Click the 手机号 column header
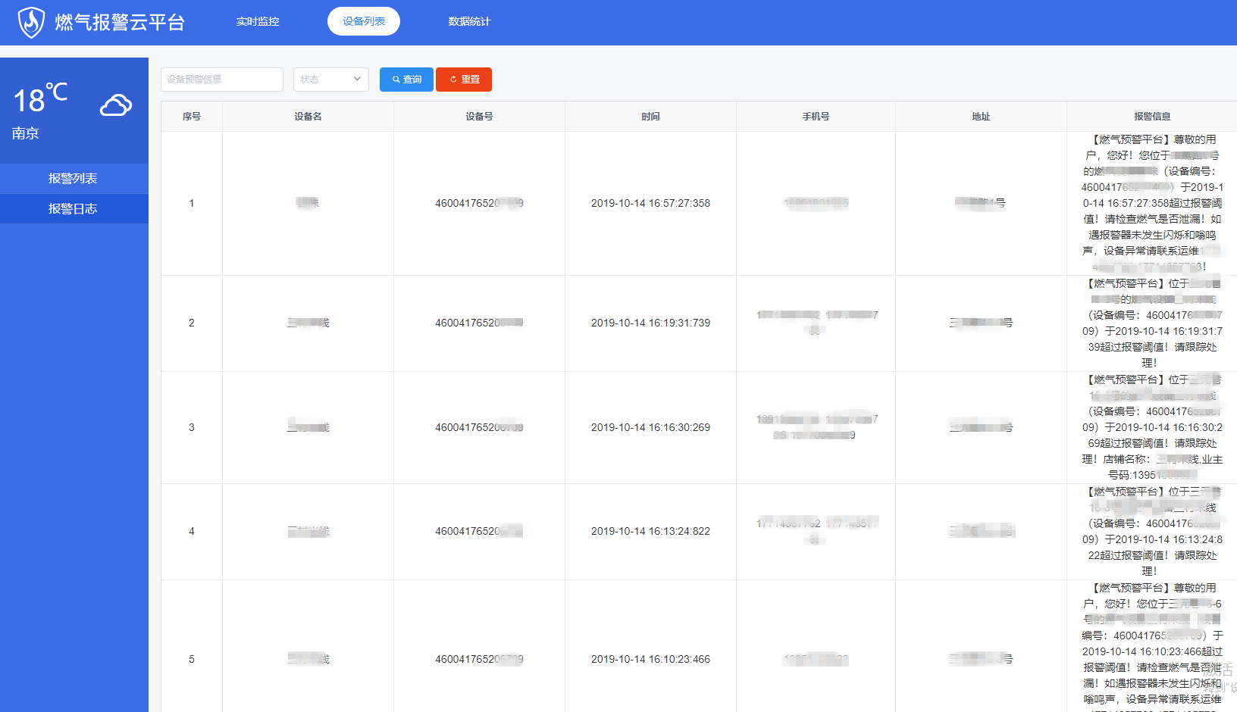1237x712 pixels. tap(816, 117)
